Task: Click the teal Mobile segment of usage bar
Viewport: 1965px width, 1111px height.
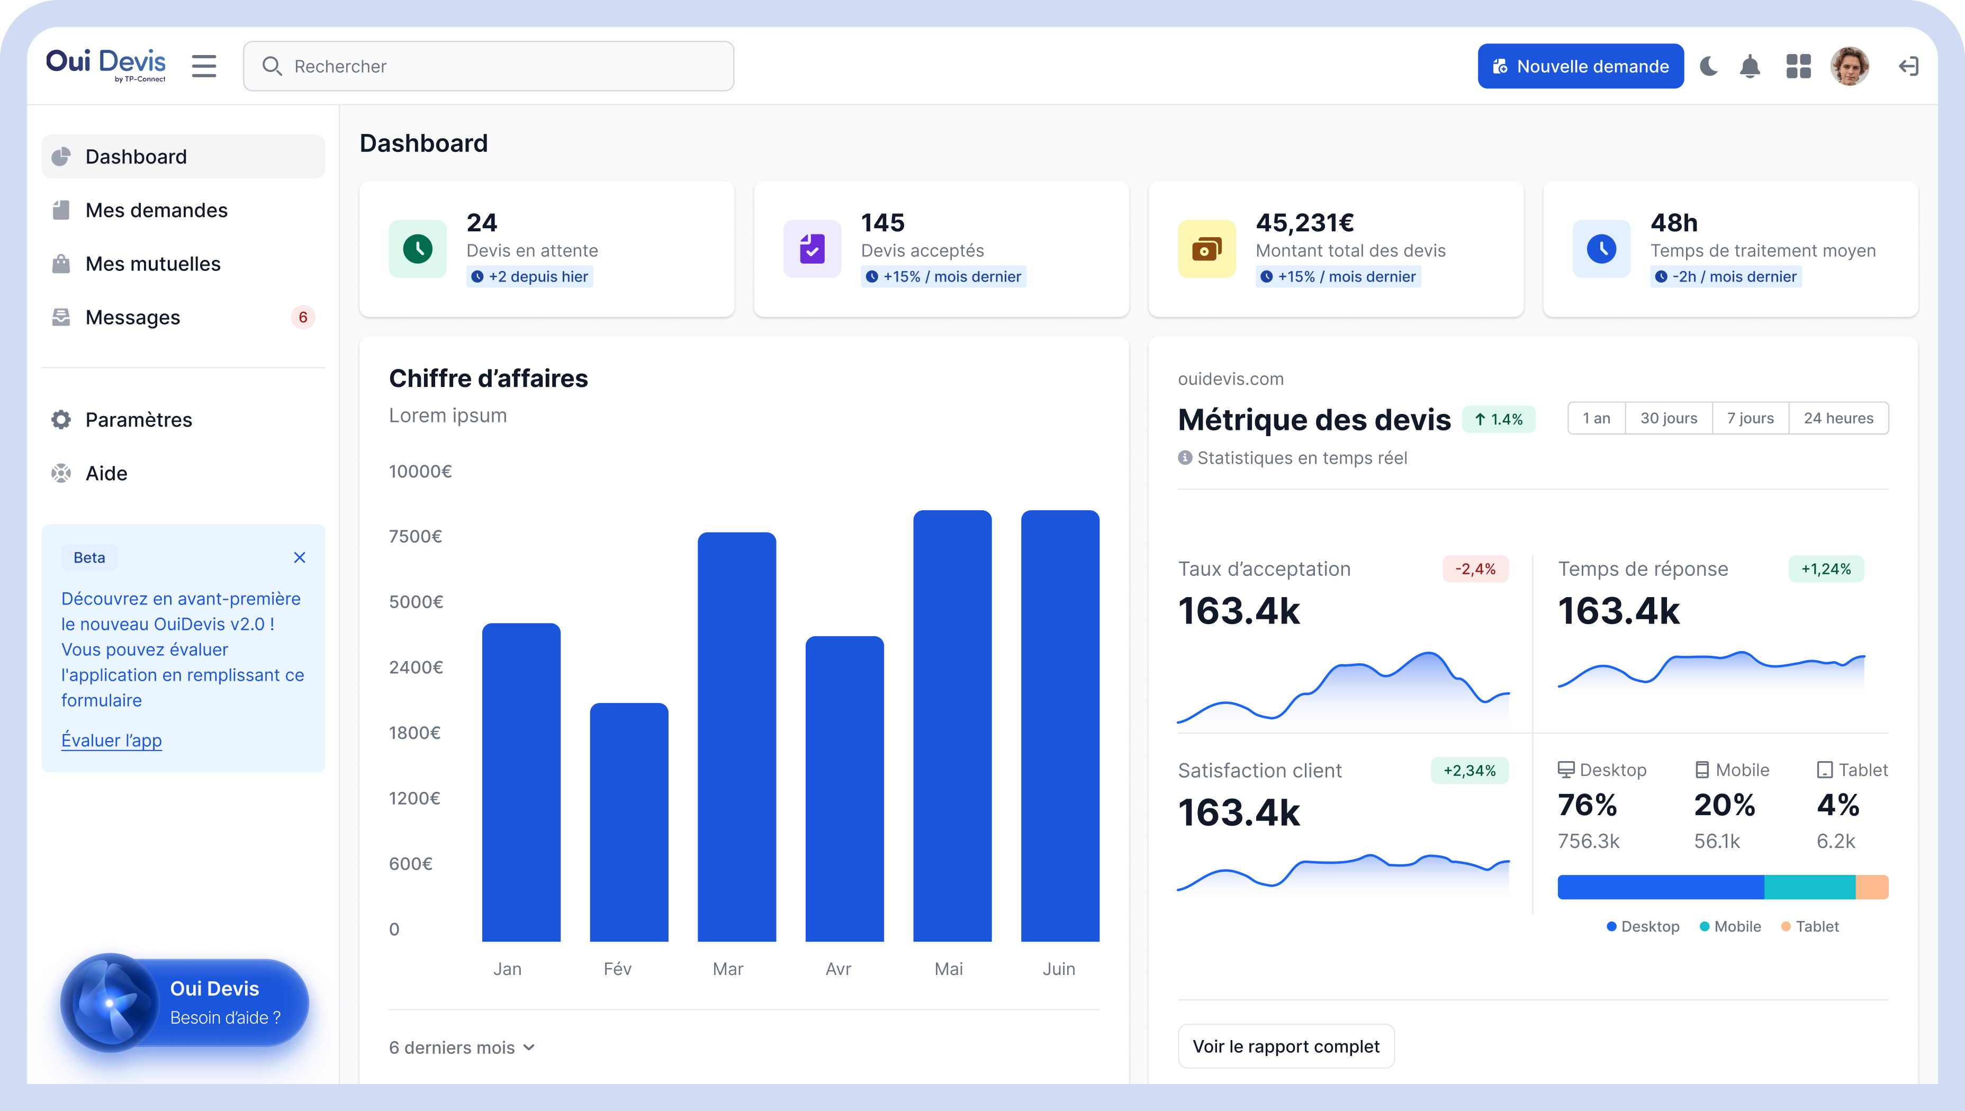Action: pyautogui.click(x=1809, y=888)
